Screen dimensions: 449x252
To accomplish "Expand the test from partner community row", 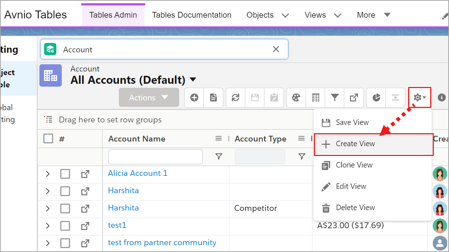I will click(48, 243).
